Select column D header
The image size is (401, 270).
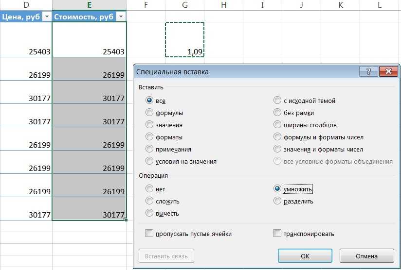pos(26,5)
